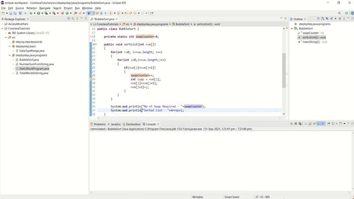Screen dimensions: 354x199
Task: Open the Refactor menu
Action: pyautogui.click(x=32, y=8)
